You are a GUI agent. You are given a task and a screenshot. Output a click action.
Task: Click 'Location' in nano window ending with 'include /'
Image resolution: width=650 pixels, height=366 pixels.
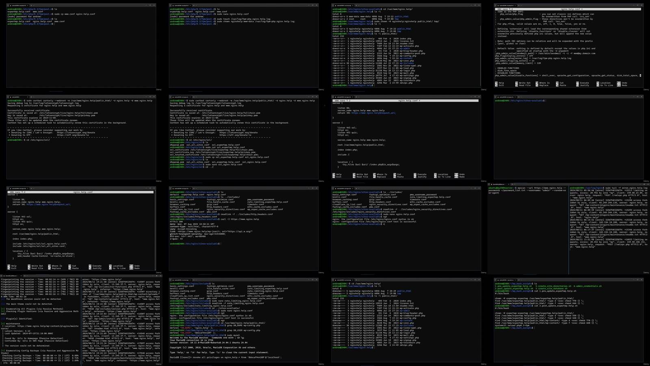443,174
